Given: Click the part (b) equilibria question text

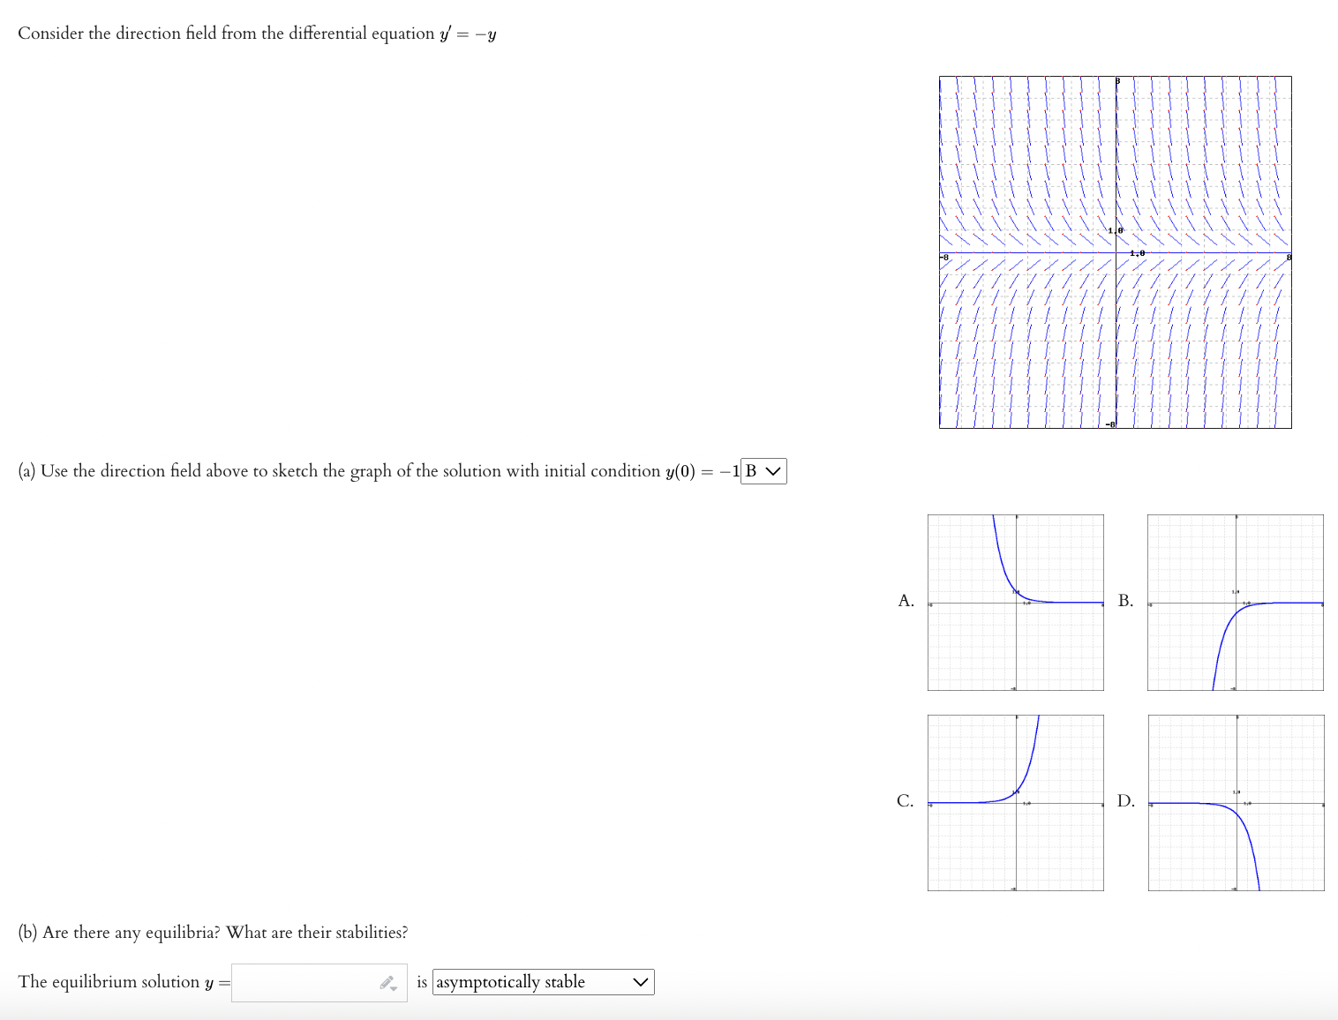Looking at the screenshot, I should [213, 932].
